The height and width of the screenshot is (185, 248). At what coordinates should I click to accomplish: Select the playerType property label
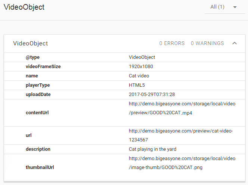(x=38, y=85)
